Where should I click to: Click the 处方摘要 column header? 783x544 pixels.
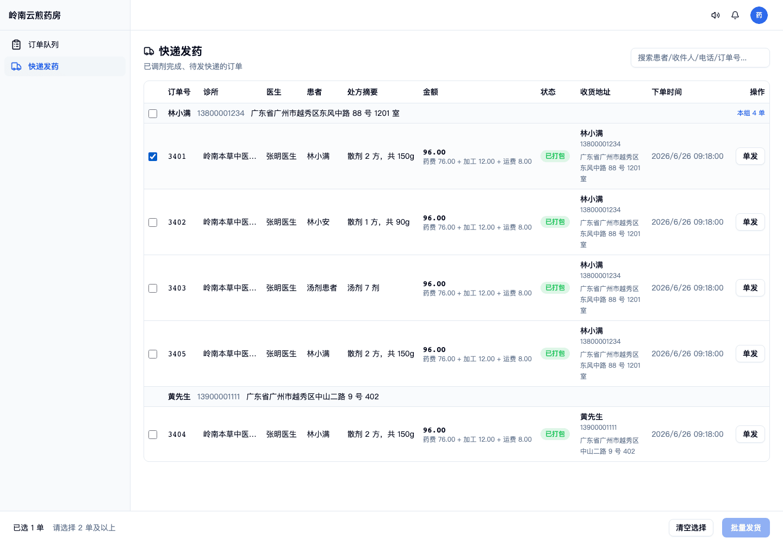[363, 92]
